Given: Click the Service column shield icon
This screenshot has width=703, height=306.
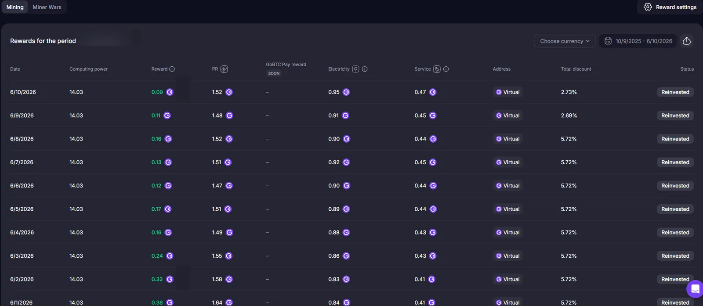Looking at the screenshot, I should tap(437, 69).
